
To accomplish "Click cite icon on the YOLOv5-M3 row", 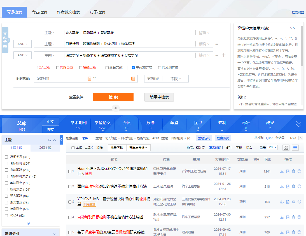I will click(299, 202).
